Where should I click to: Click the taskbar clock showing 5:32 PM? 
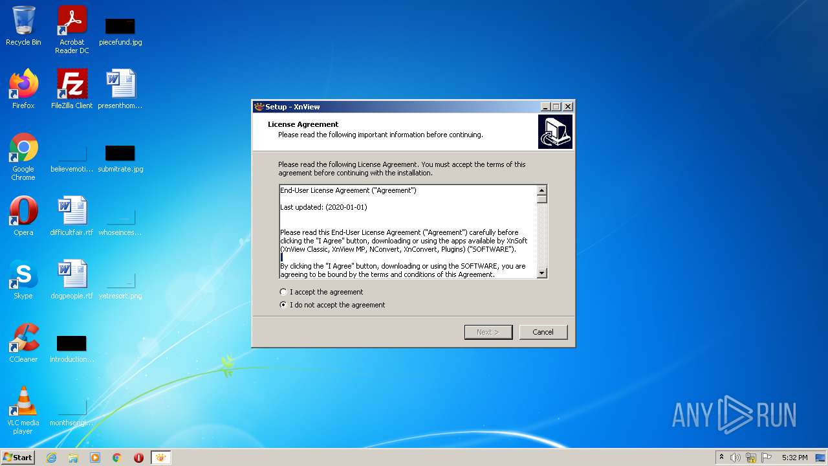(794, 458)
